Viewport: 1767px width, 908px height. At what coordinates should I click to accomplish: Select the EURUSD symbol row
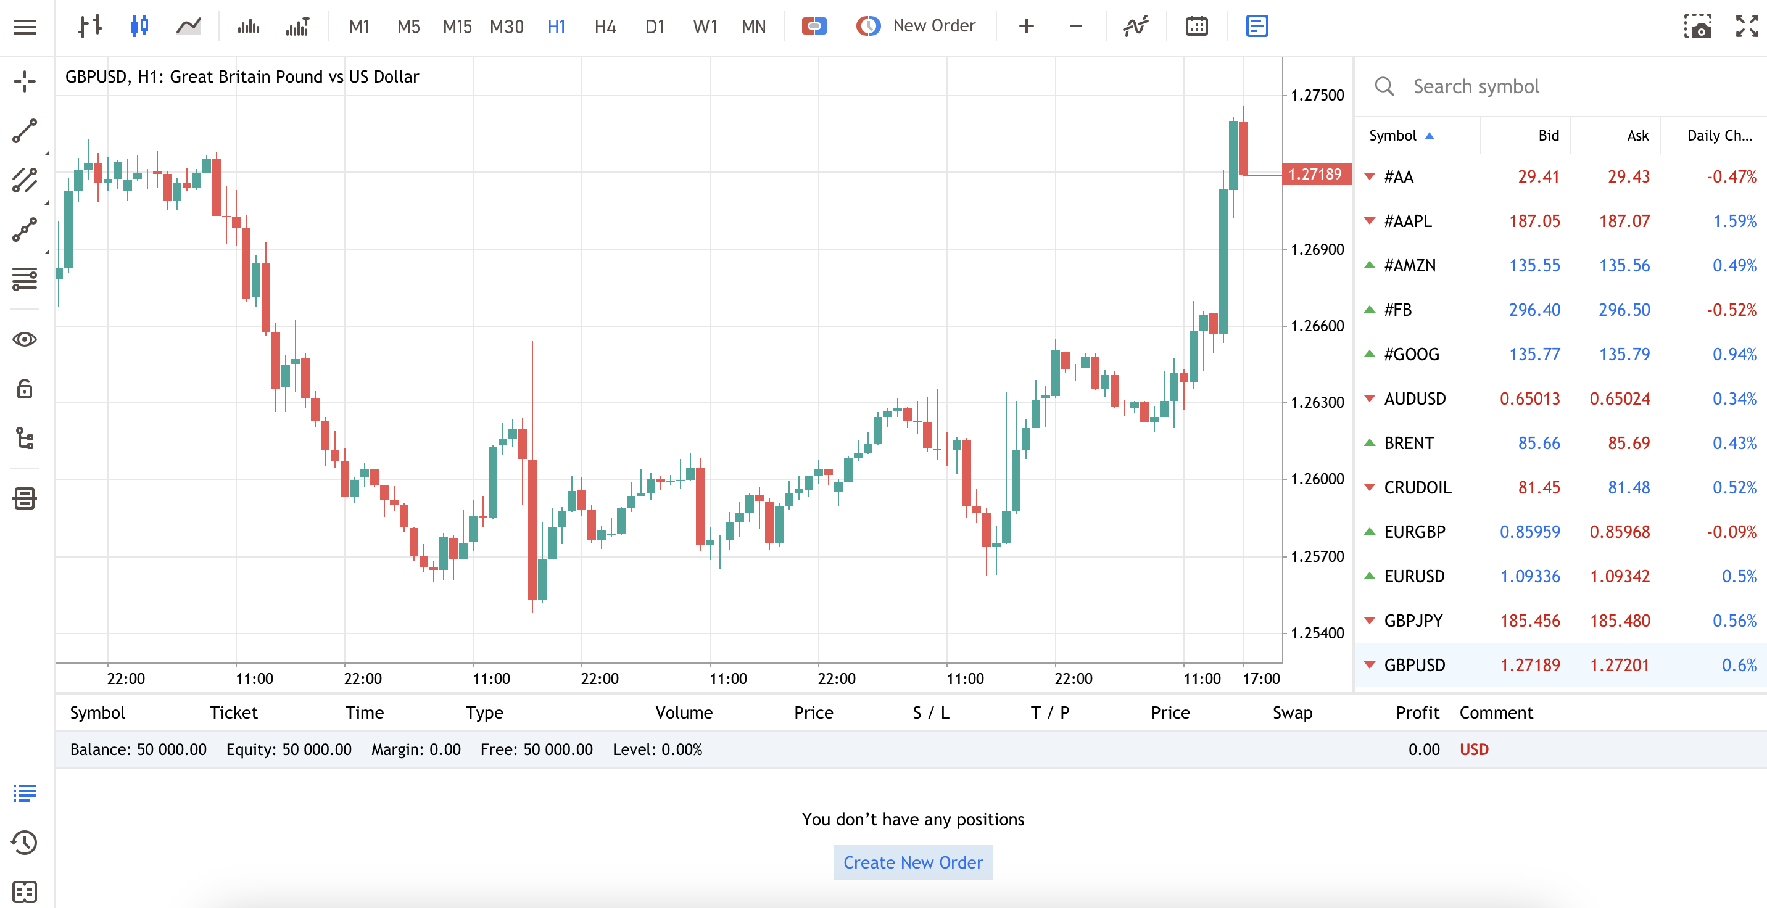(1560, 576)
